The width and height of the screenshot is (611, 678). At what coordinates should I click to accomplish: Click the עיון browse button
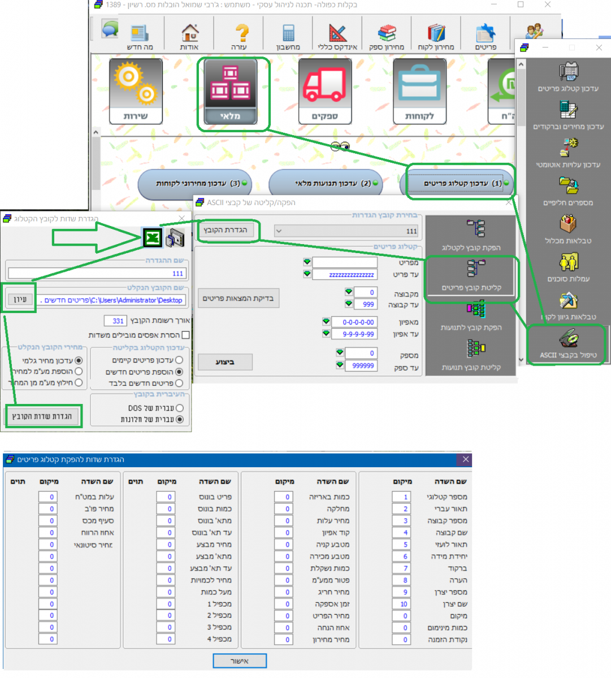coord(20,299)
